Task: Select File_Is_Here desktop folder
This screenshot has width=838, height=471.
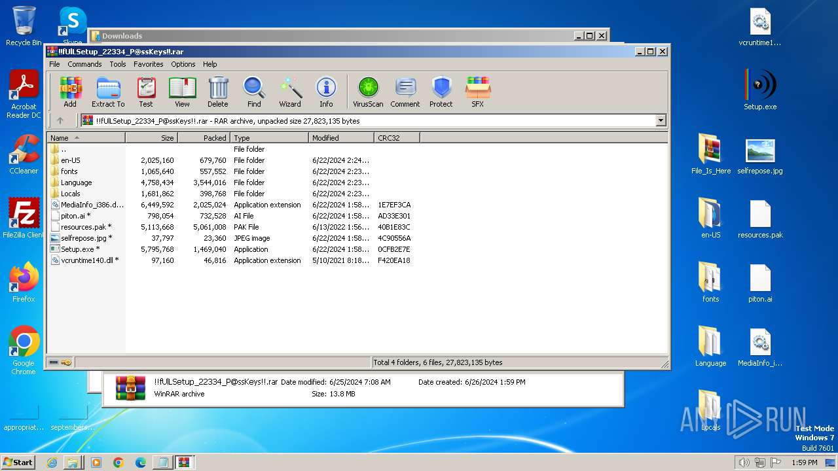Action: tap(711, 154)
